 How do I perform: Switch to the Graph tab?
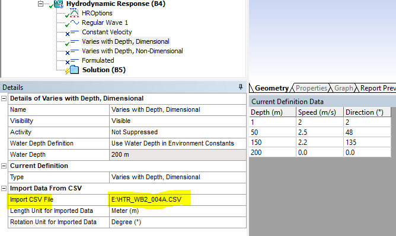pos(343,88)
